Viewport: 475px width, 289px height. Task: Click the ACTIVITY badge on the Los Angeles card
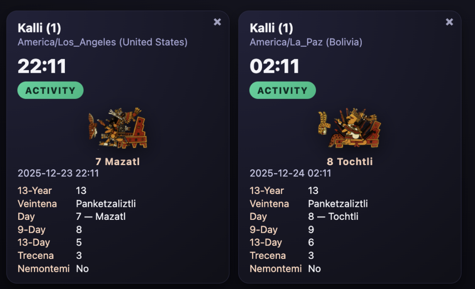51,90
